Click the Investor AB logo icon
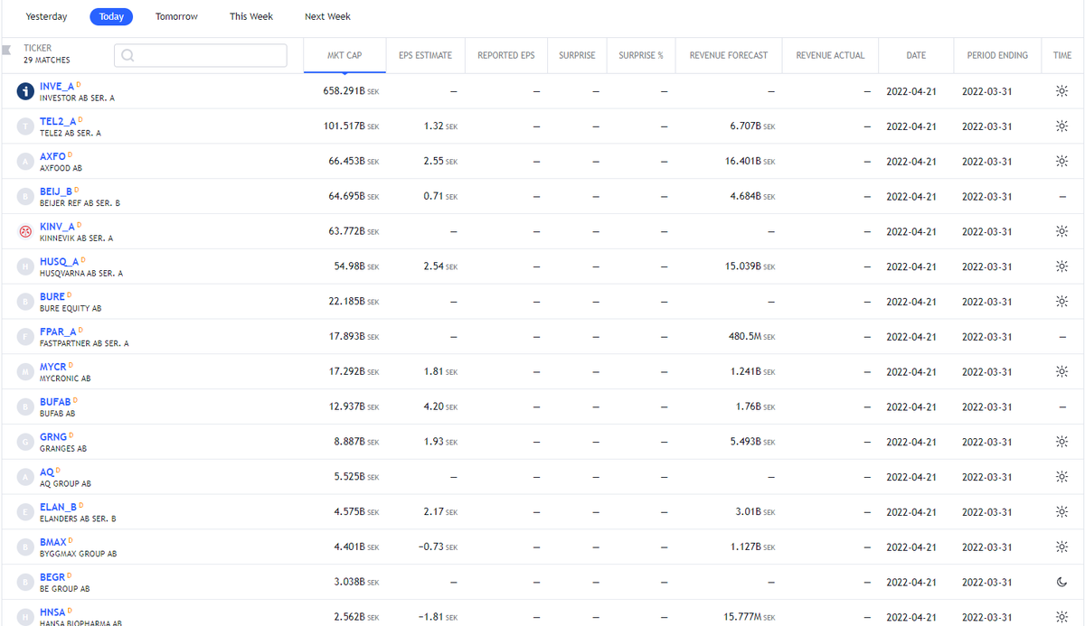Image resolution: width=1085 pixels, height=626 pixels. [26, 91]
